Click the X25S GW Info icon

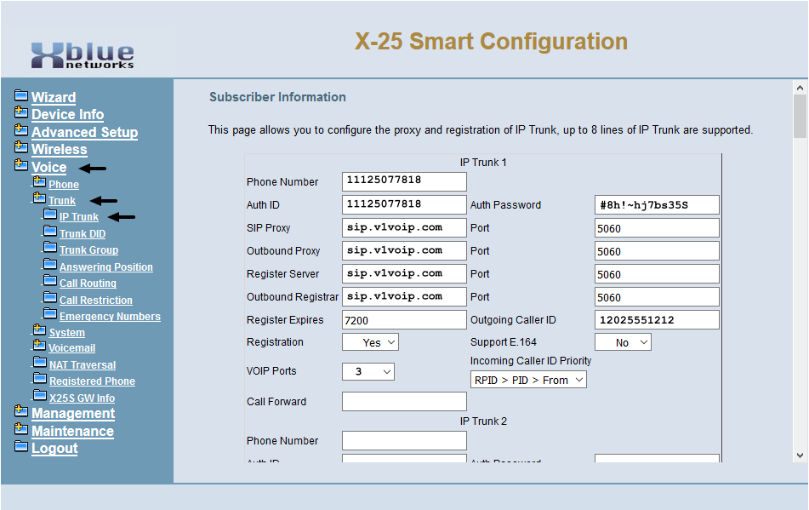[x=38, y=397]
